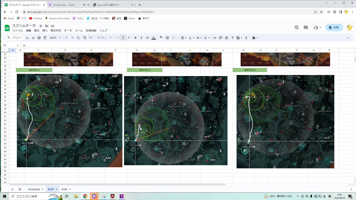Open the データ menu
Viewport: 356px width, 200px height.
pos(68,31)
